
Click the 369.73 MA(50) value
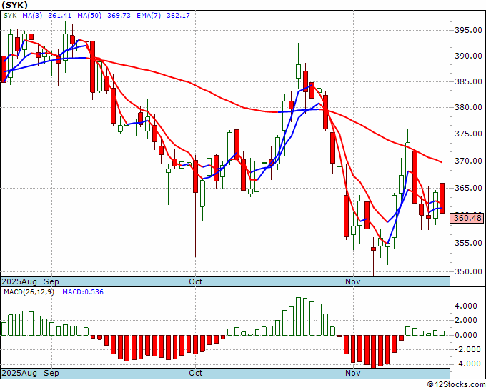pos(119,16)
